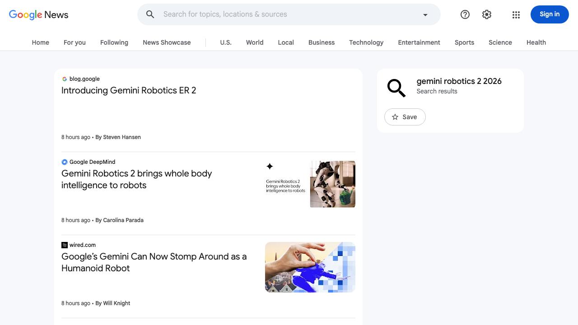Open the News Showcase tab
The width and height of the screenshot is (578, 325).
[167, 42]
